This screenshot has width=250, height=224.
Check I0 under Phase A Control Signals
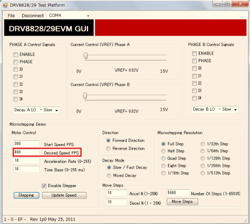(16, 69)
